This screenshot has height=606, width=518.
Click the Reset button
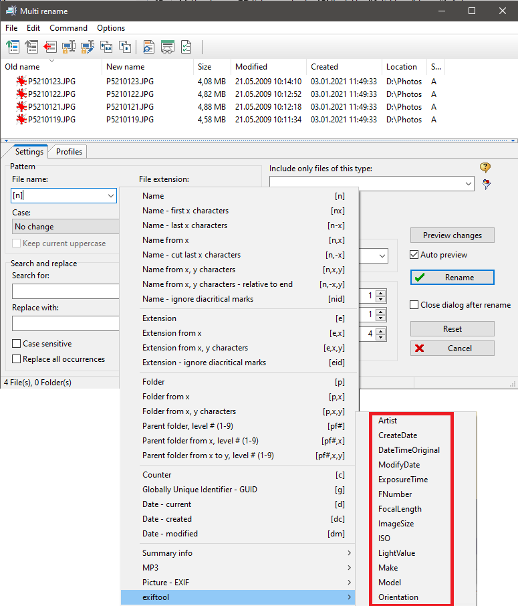point(452,329)
